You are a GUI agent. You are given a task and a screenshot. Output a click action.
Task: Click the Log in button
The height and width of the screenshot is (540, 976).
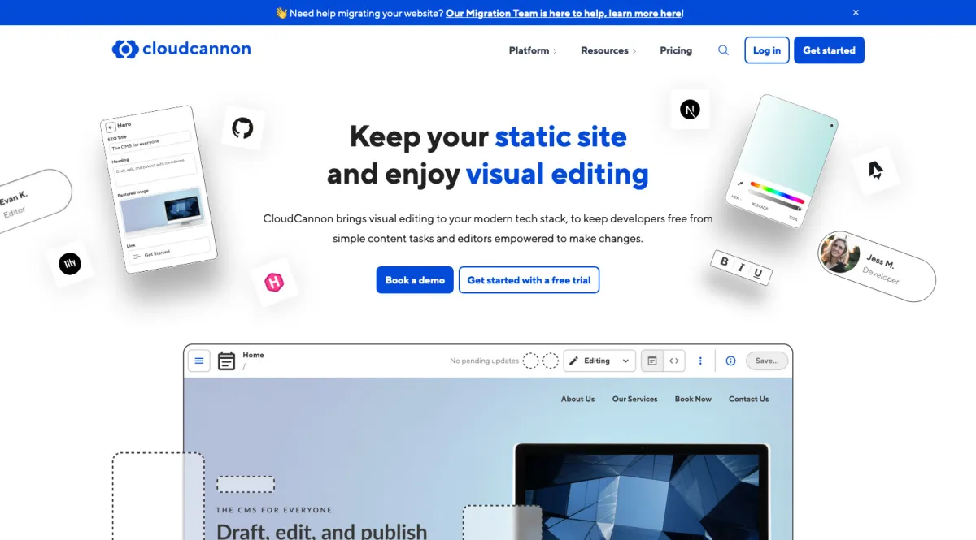767,50
